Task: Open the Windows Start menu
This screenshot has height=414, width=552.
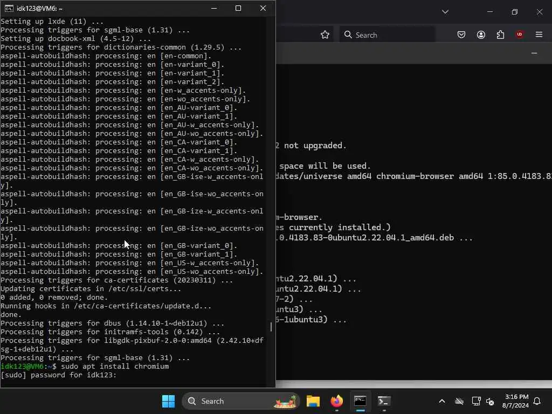Action: (x=168, y=401)
